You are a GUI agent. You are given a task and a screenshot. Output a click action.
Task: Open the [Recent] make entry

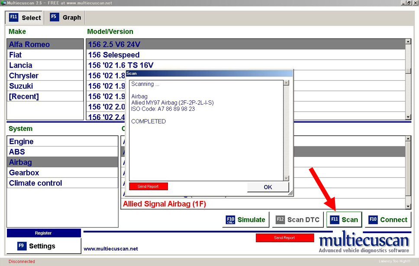(45, 97)
